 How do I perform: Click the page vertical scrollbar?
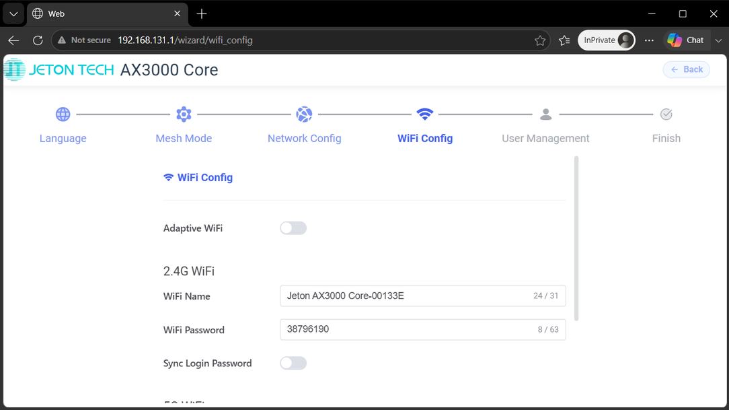click(x=576, y=239)
